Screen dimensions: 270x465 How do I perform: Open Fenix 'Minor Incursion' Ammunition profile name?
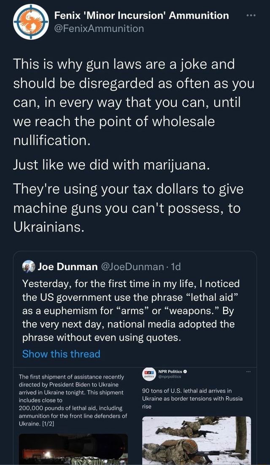pyautogui.click(x=141, y=16)
